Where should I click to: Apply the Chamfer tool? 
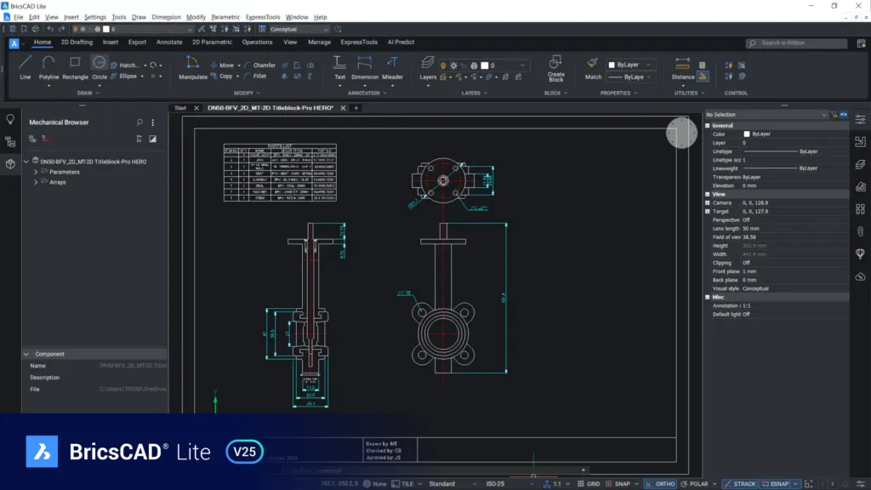tap(260, 65)
